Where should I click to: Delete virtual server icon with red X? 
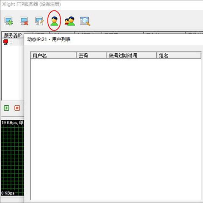coord(24,21)
